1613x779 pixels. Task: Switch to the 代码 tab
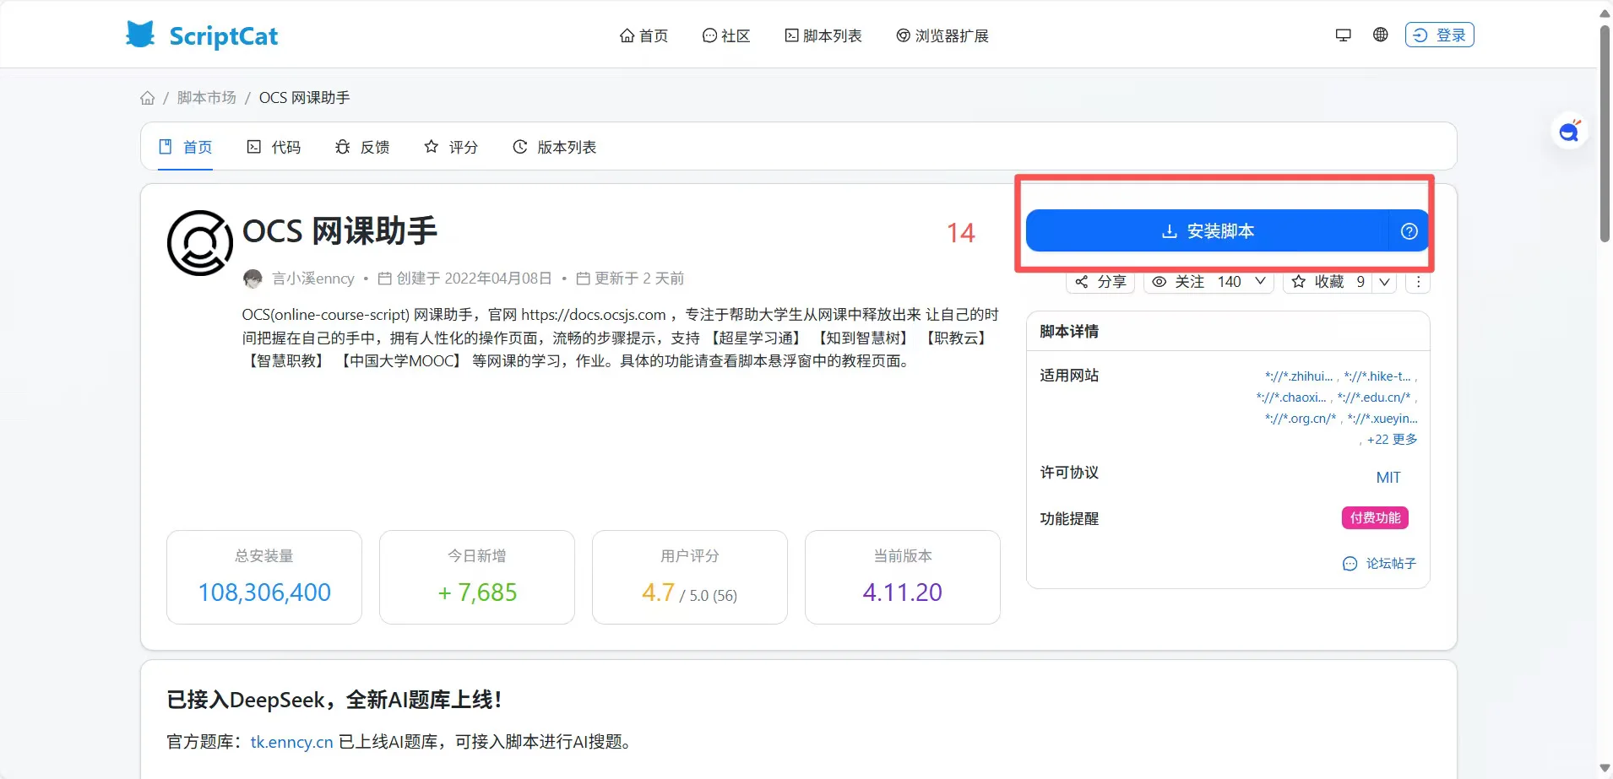[x=274, y=147]
